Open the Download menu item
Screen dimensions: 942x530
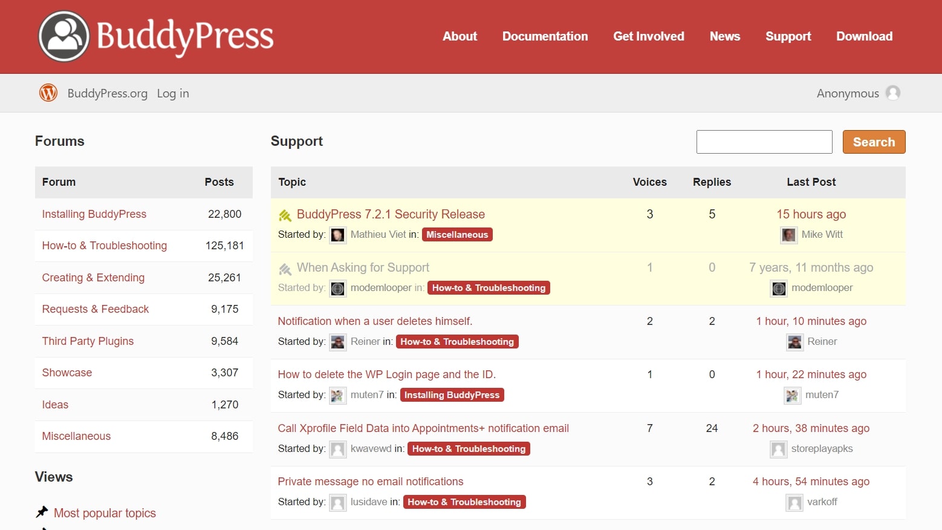pos(864,36)
